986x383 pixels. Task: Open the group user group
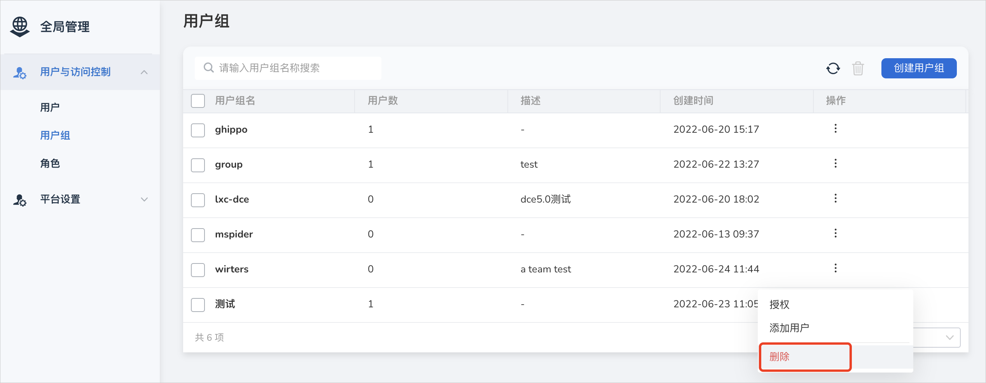(x=229, y=165)
